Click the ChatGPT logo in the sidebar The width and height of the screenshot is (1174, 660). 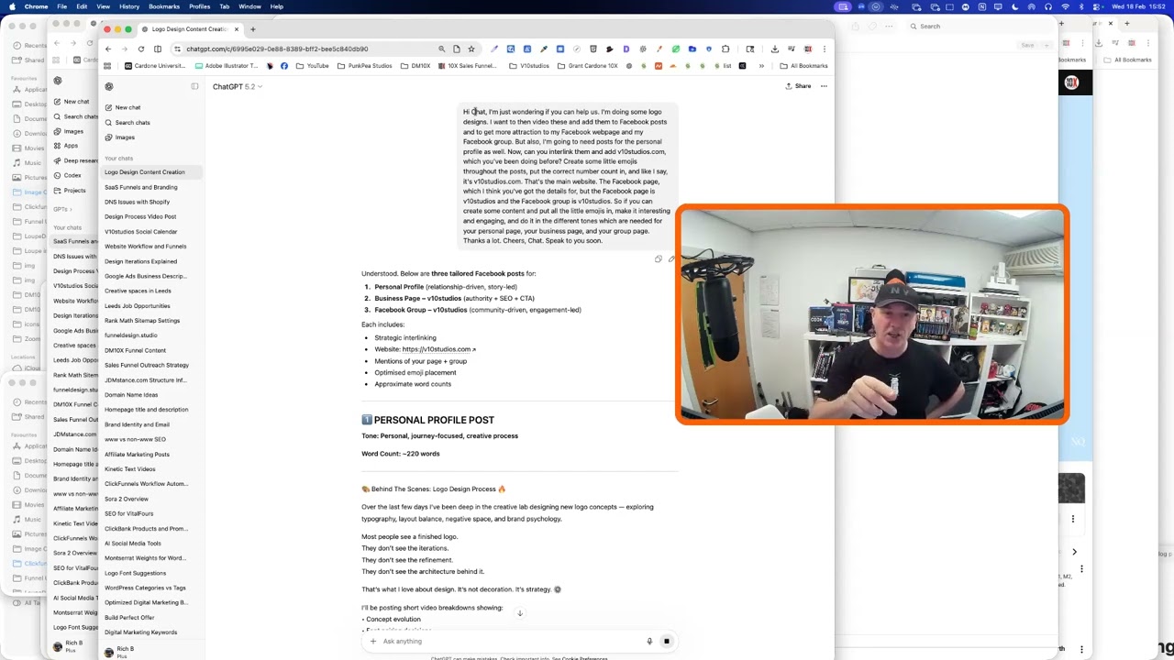(x=109, y=86)
